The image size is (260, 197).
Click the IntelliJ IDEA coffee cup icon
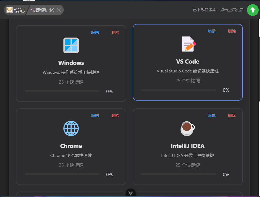[x=188, y=128]
